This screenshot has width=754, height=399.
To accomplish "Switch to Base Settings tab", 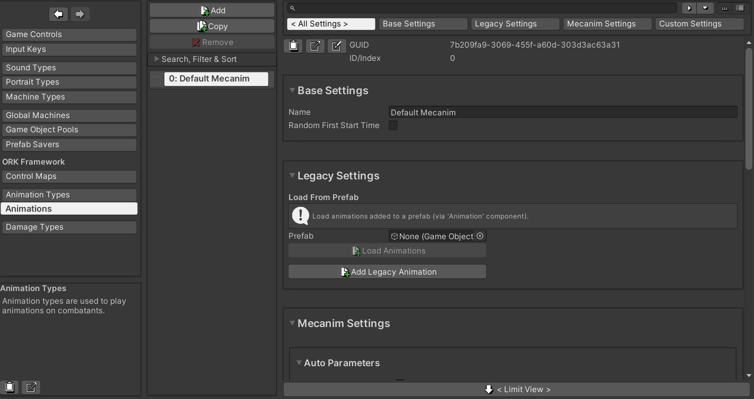I will coord(423,24).
